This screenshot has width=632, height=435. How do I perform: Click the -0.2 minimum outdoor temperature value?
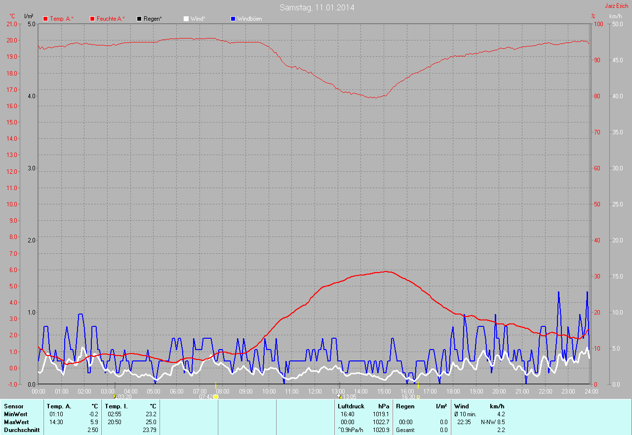[93, 414]
